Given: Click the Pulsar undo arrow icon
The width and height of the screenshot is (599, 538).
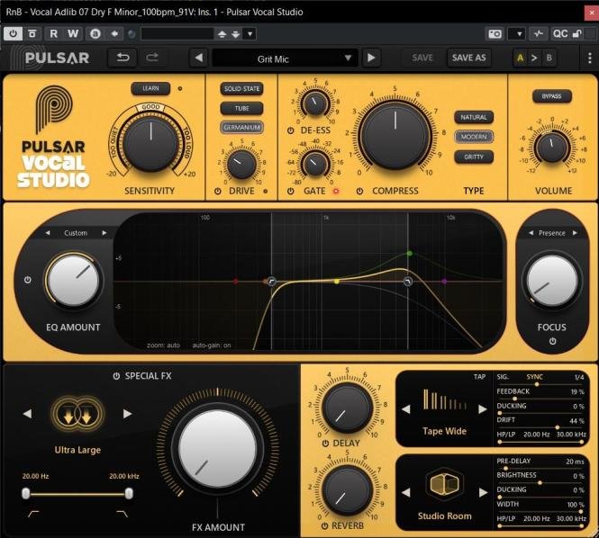Looking at the screenshot, I should (x=123, y=58).
